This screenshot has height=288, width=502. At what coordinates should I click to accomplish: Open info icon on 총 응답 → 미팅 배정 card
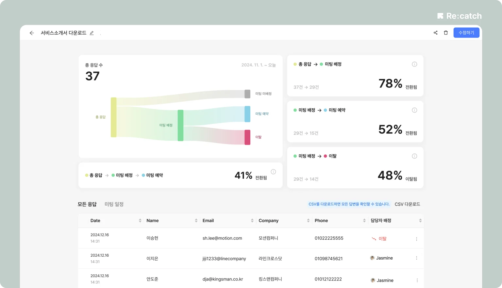pyautogui.click(x=414, y=64)
